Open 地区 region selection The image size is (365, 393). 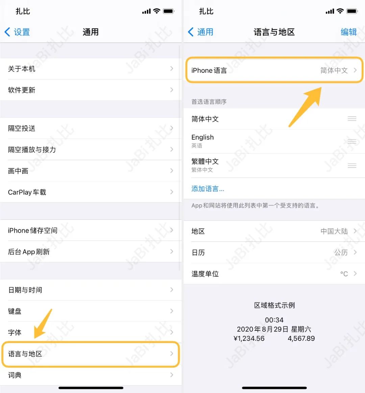pos(274,231)
